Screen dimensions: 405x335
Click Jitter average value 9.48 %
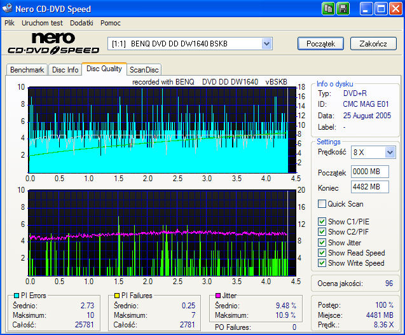[286, 306]
